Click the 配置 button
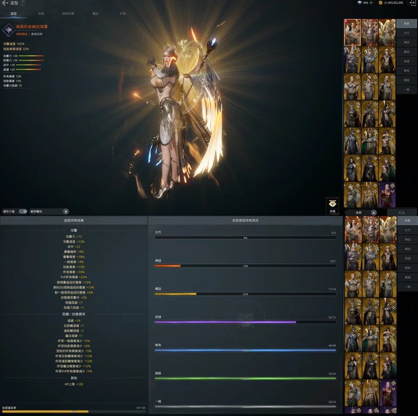Image resolution: width=418 pixels, height=416 pixels. pos(402,212)
